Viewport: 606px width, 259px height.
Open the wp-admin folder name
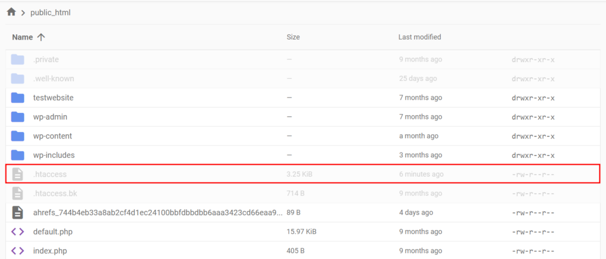50,117
